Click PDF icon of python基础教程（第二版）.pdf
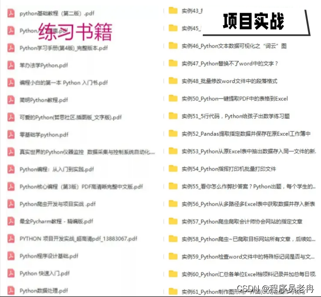This screenshot has width=321, height=297. [x=11, y=14]
